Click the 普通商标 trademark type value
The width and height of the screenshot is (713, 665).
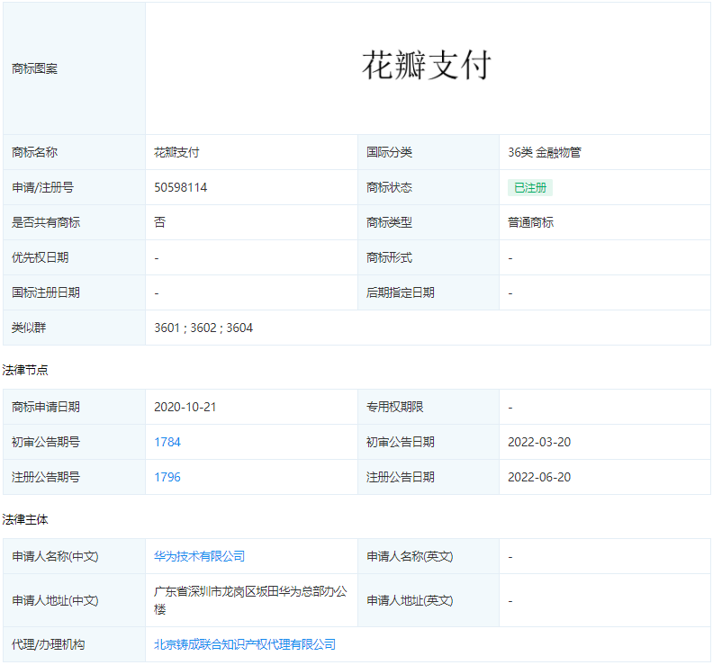coord(530,222)
